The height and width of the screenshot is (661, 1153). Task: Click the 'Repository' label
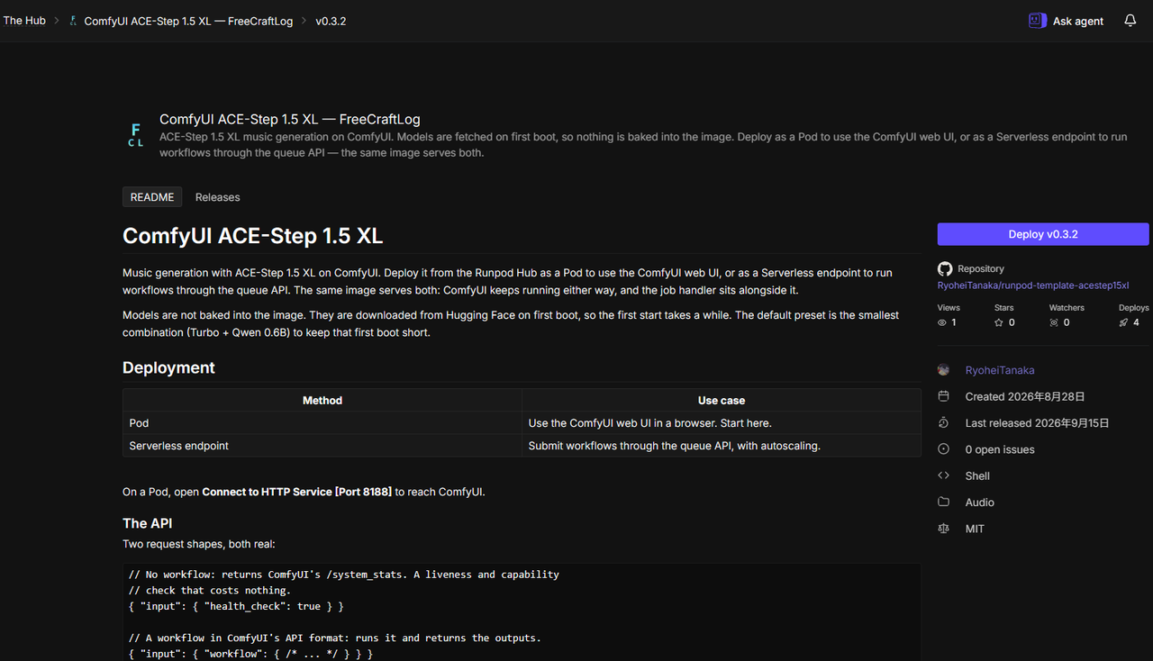click(x=981, y=268)
